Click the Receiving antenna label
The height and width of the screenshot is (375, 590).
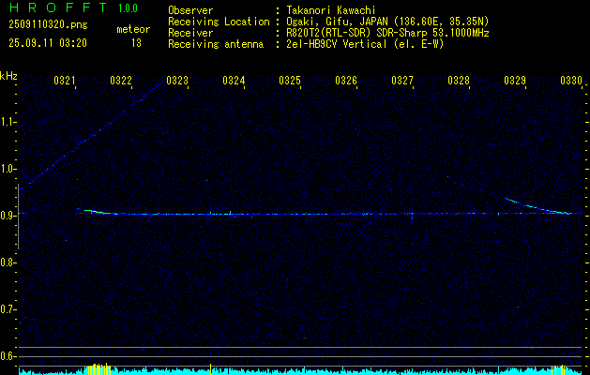(x=216, y=44)
